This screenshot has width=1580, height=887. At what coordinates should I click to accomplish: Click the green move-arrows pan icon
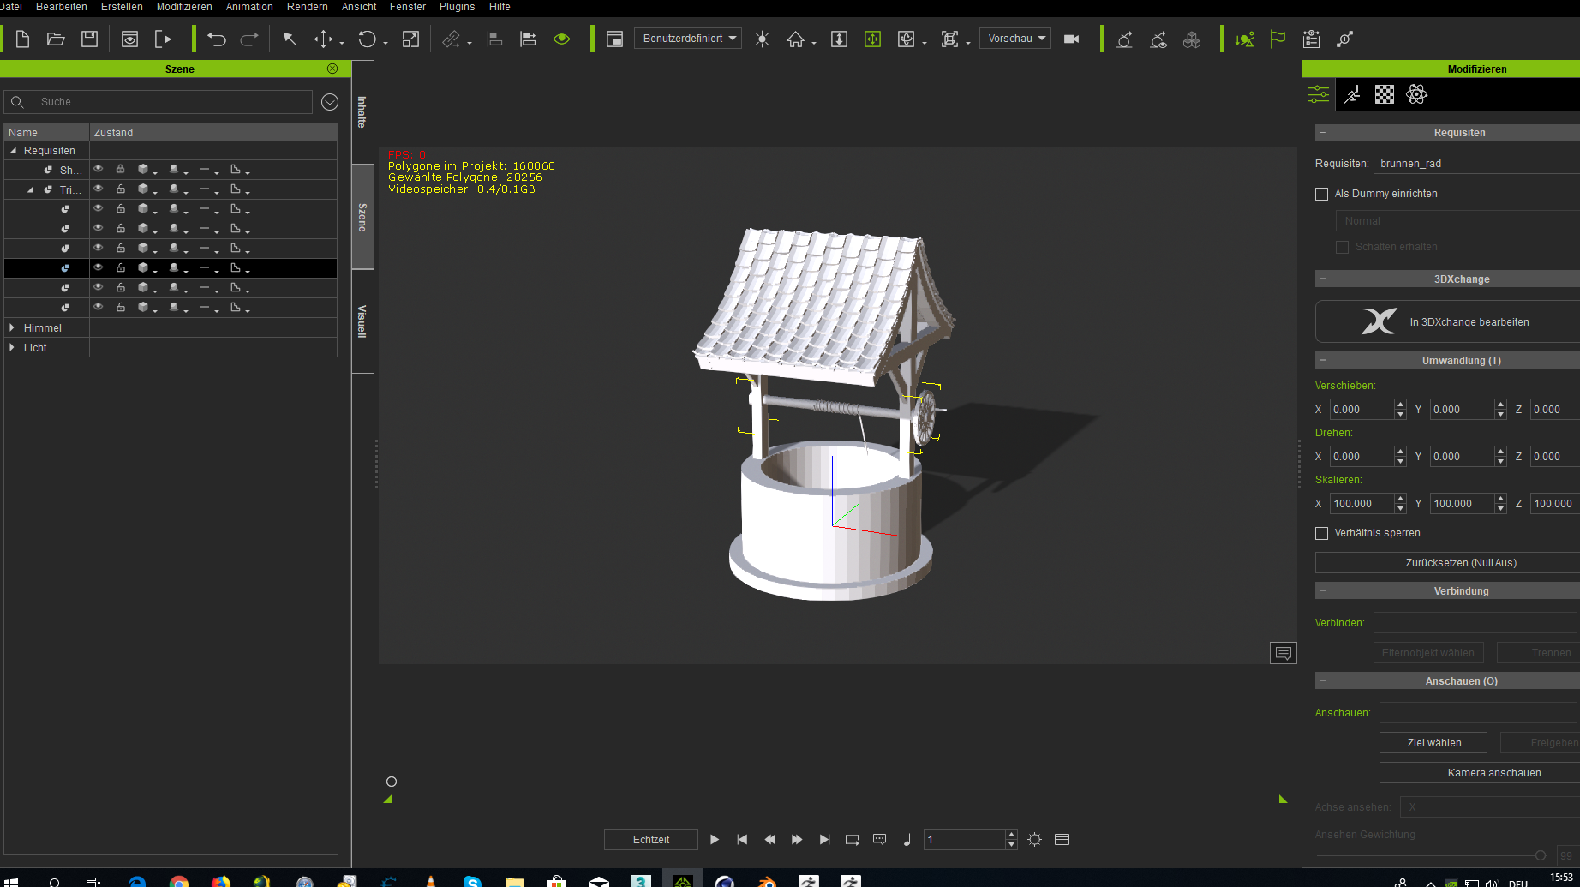coord(872,39)
